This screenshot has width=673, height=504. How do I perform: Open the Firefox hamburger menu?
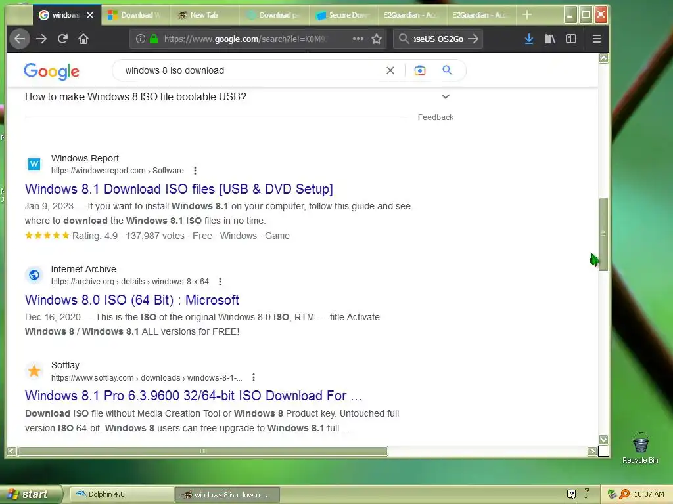click(x=597, y=39)
